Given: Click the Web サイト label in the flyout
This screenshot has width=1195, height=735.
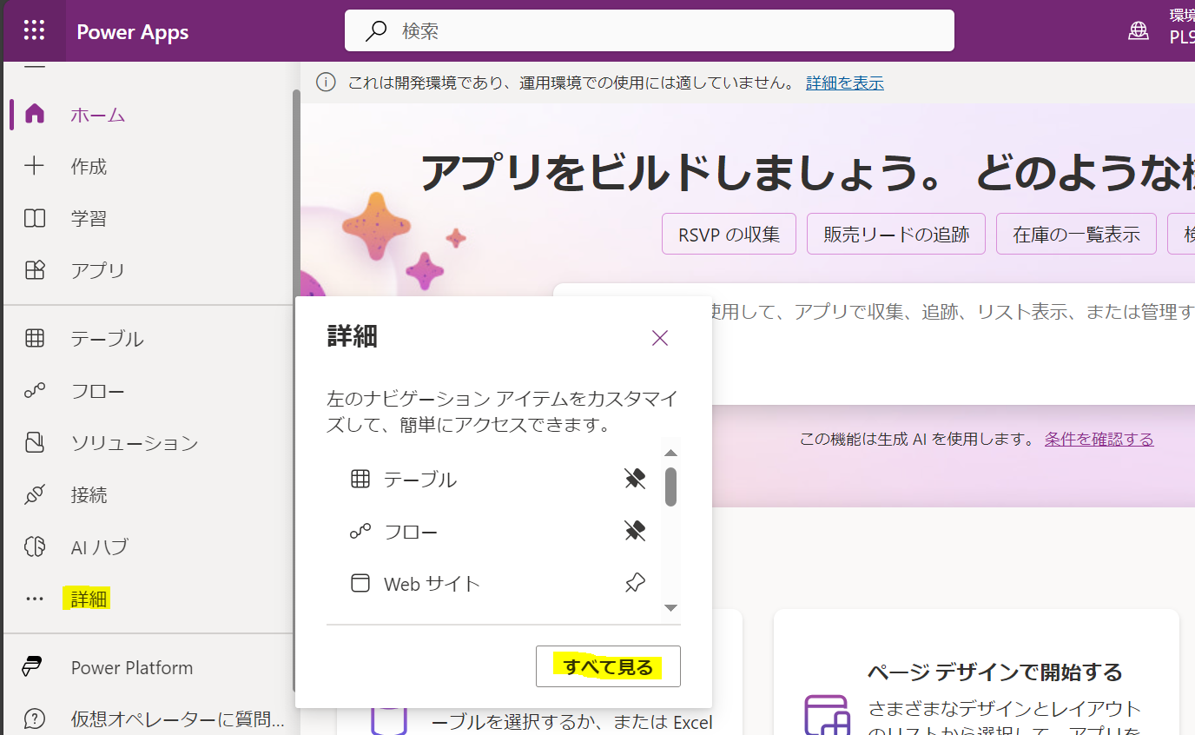Looking at the screenshot, I should coord(432,584).
